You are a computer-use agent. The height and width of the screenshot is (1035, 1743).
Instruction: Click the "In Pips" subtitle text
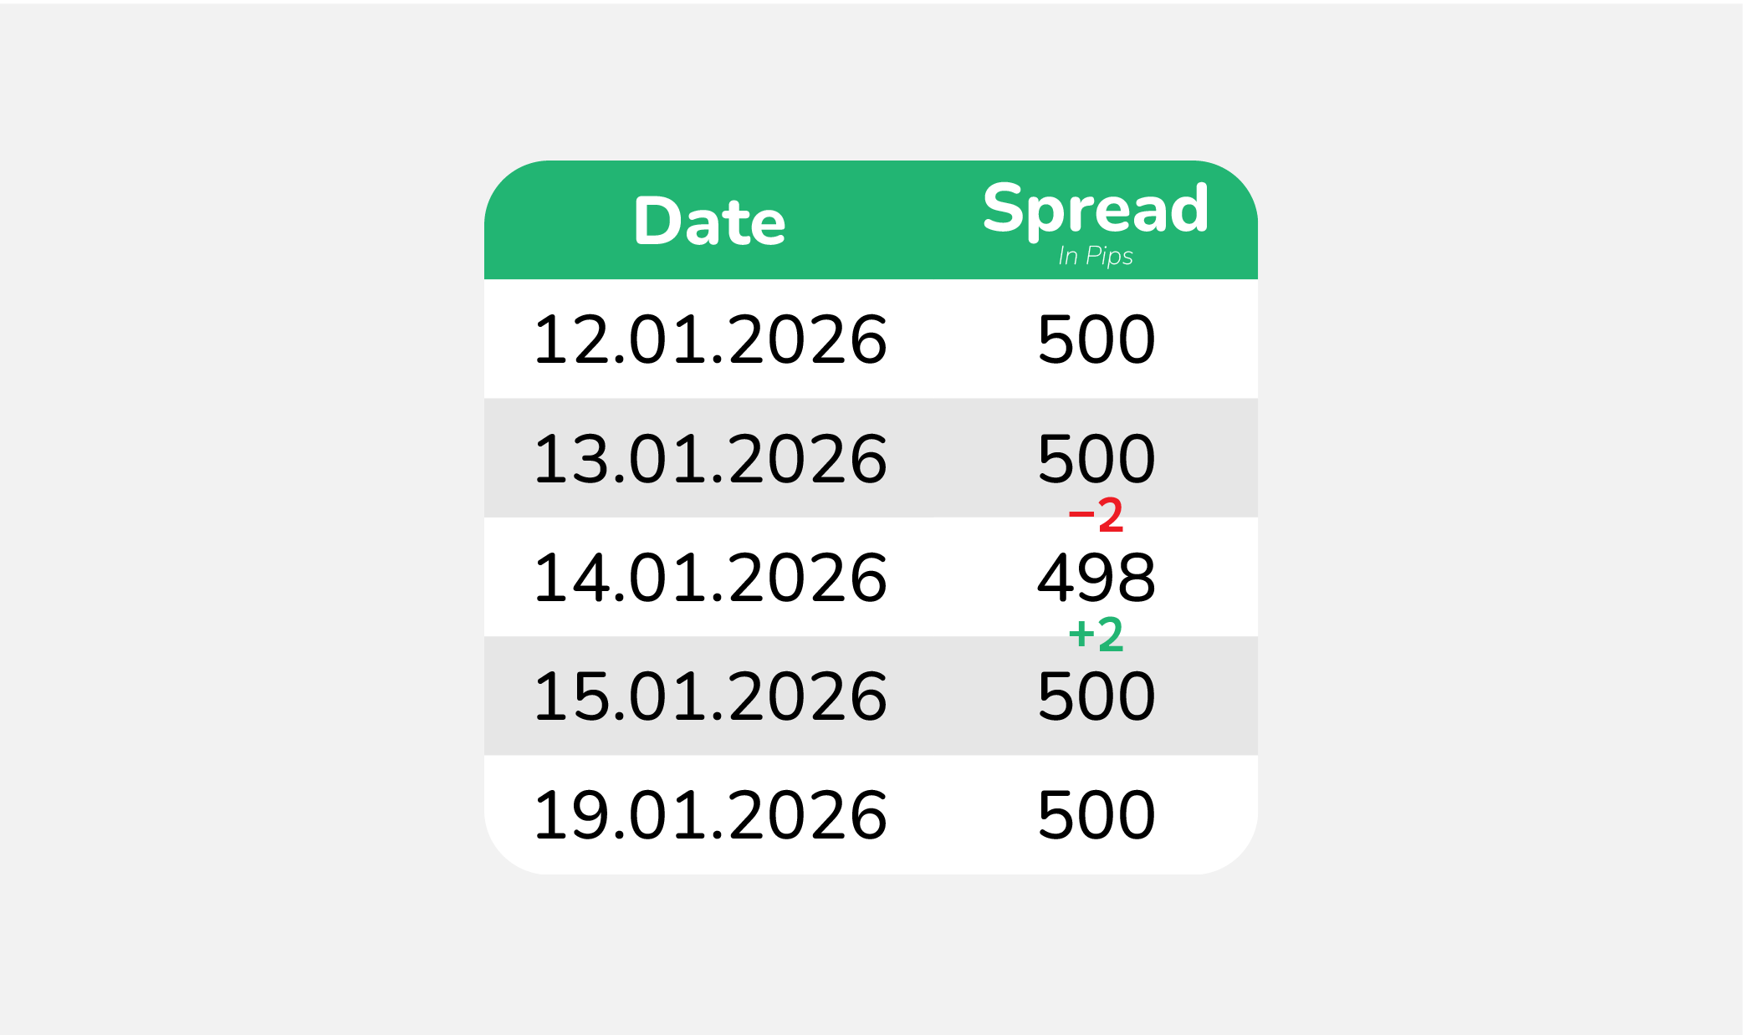(x=1096, y=256)
